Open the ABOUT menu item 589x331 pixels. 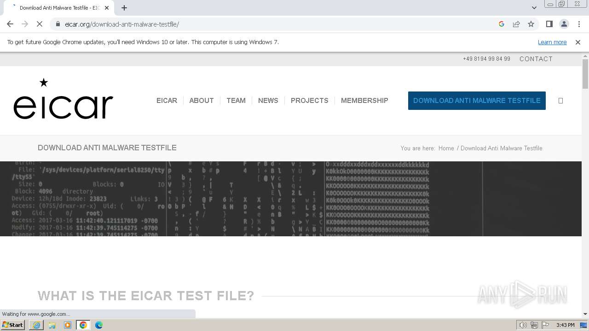coord(202,100)
